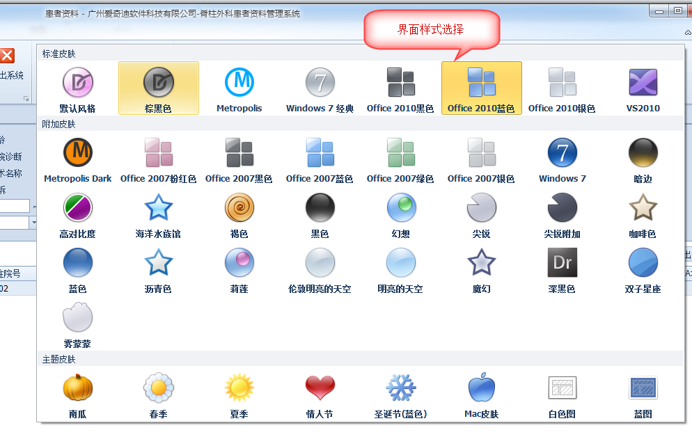
Task: Apply Metropolis Dark skin
Action: coord(78,160)
